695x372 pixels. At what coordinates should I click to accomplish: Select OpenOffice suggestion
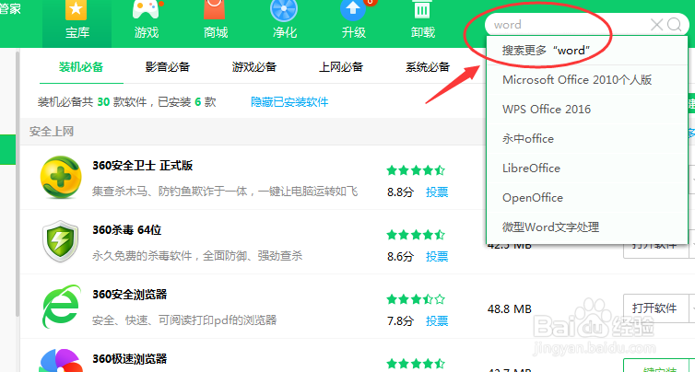(x=587, y=198)
